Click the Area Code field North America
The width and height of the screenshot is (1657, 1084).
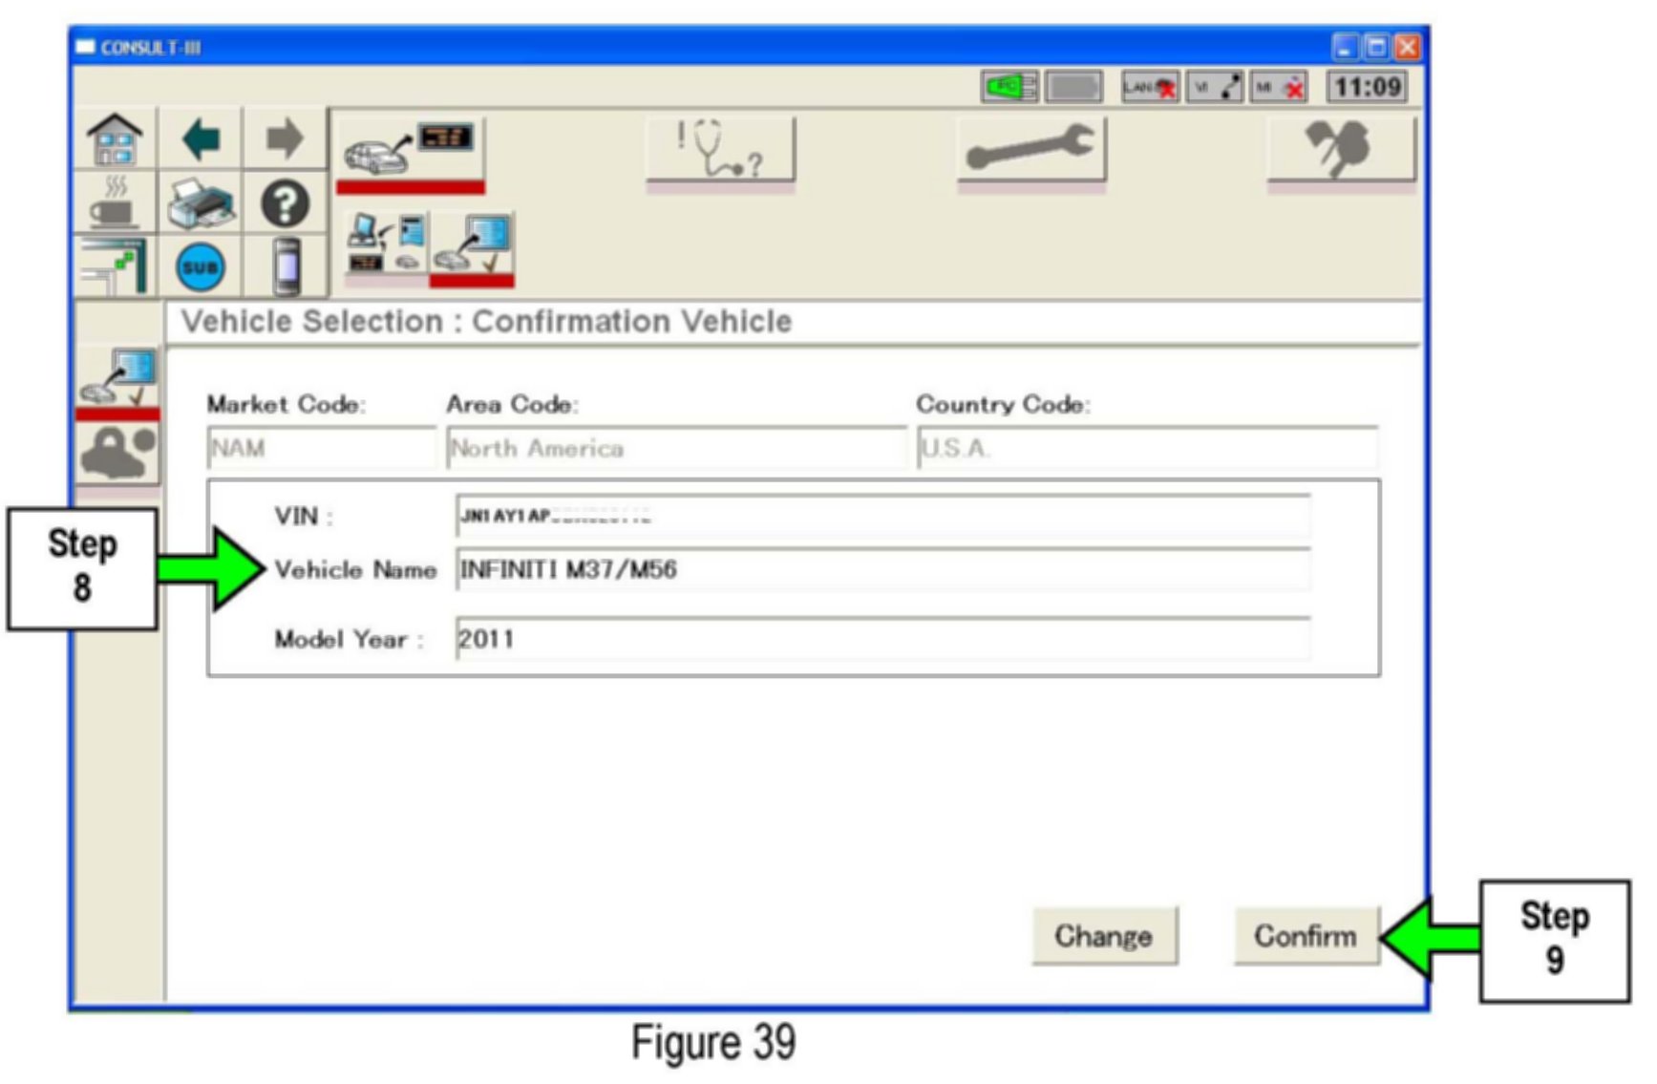pos(676,448)
